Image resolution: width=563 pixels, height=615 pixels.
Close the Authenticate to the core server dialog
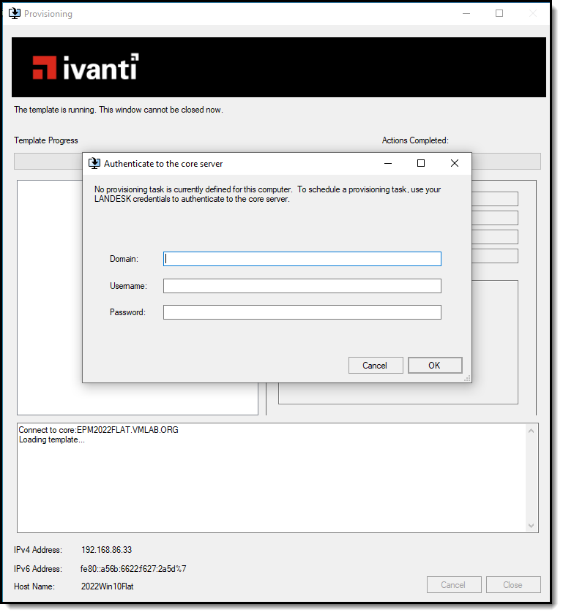455,163
